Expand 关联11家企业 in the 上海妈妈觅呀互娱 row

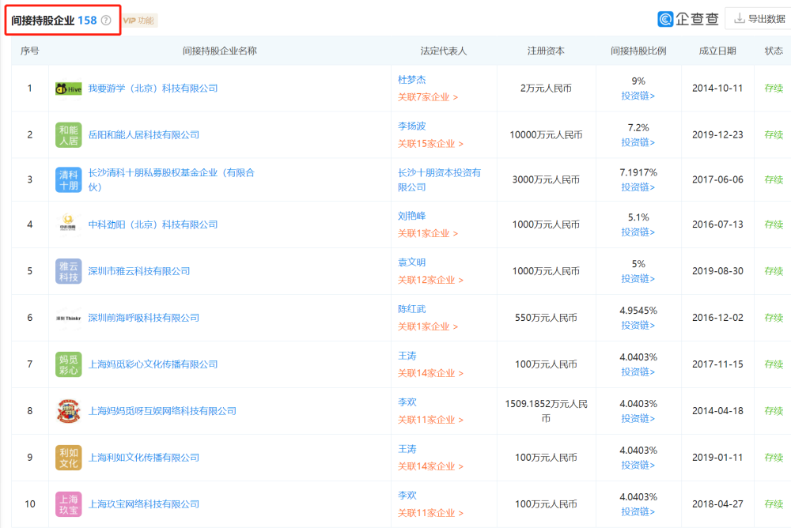[430, 420]
